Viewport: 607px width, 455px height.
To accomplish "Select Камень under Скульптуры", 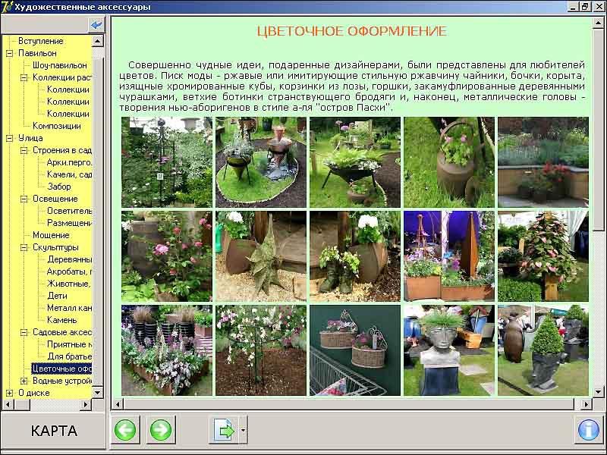I will [x=61, y=320].
